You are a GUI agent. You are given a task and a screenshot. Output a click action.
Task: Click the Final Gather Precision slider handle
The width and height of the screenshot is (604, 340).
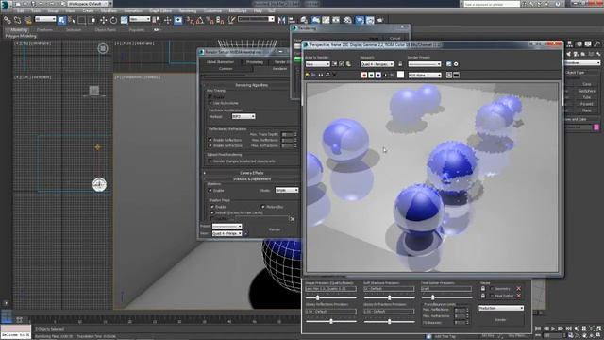[433, 297]
